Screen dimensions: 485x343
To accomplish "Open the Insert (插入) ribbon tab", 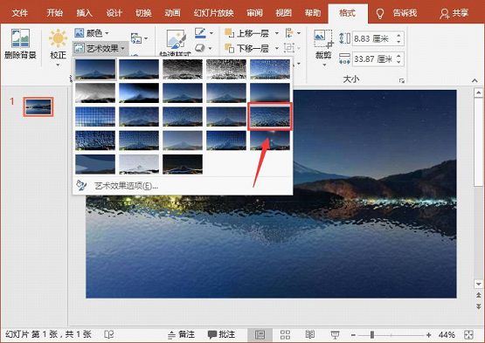I will coord(85,13).
